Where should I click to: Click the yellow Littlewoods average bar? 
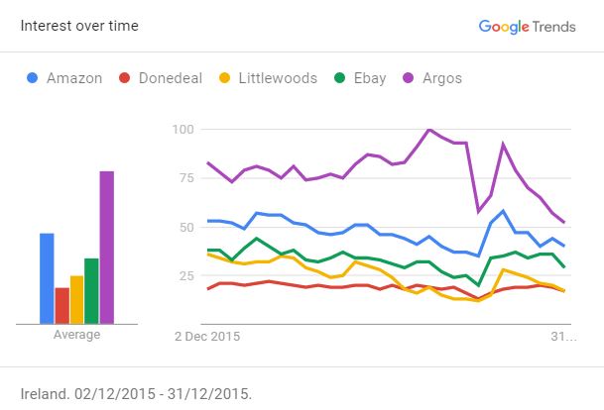[76, 299]
